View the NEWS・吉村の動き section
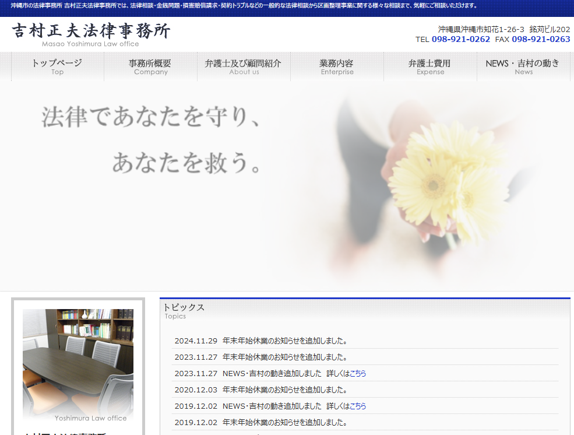The height and width of the screenshot is (435, 574). pyautogui.click(x=523, y=67)
